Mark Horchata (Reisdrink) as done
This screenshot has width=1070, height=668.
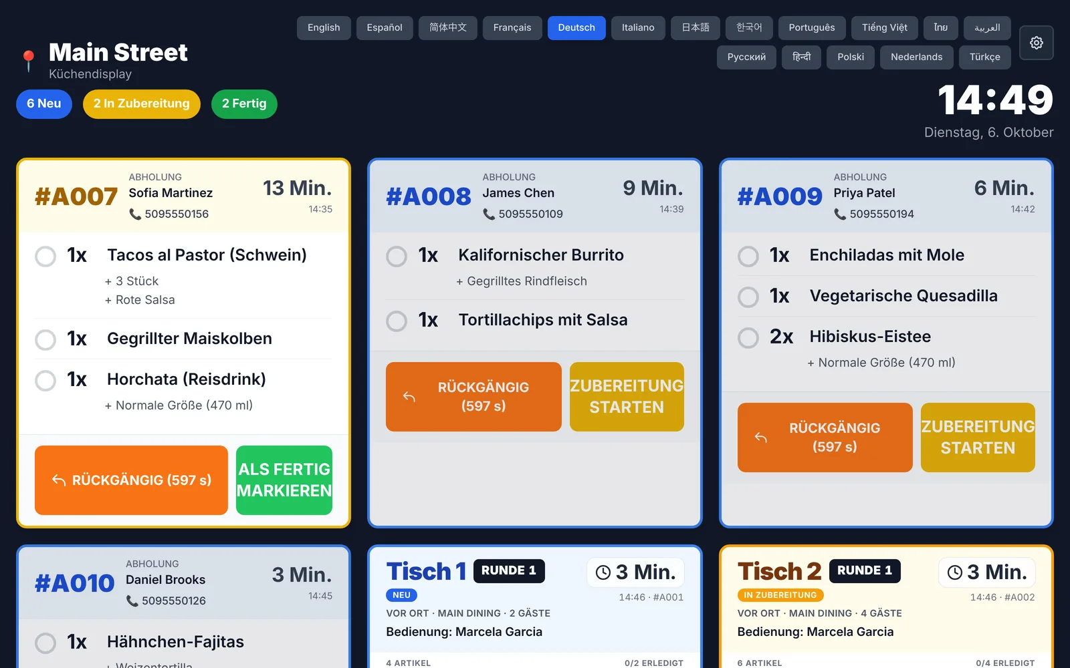click(45, 380)
